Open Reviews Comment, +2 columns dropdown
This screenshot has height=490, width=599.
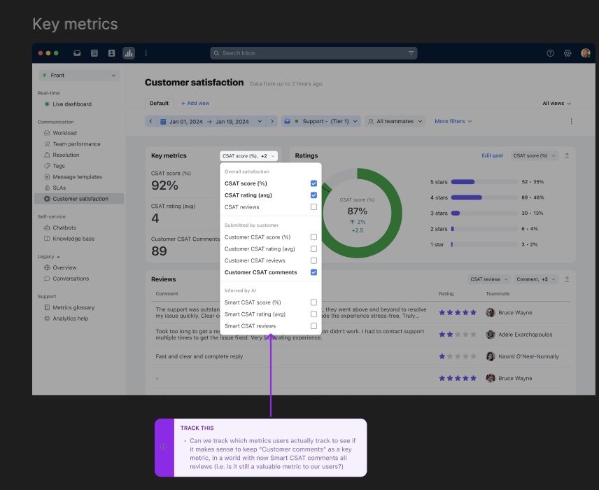[535, 279]
